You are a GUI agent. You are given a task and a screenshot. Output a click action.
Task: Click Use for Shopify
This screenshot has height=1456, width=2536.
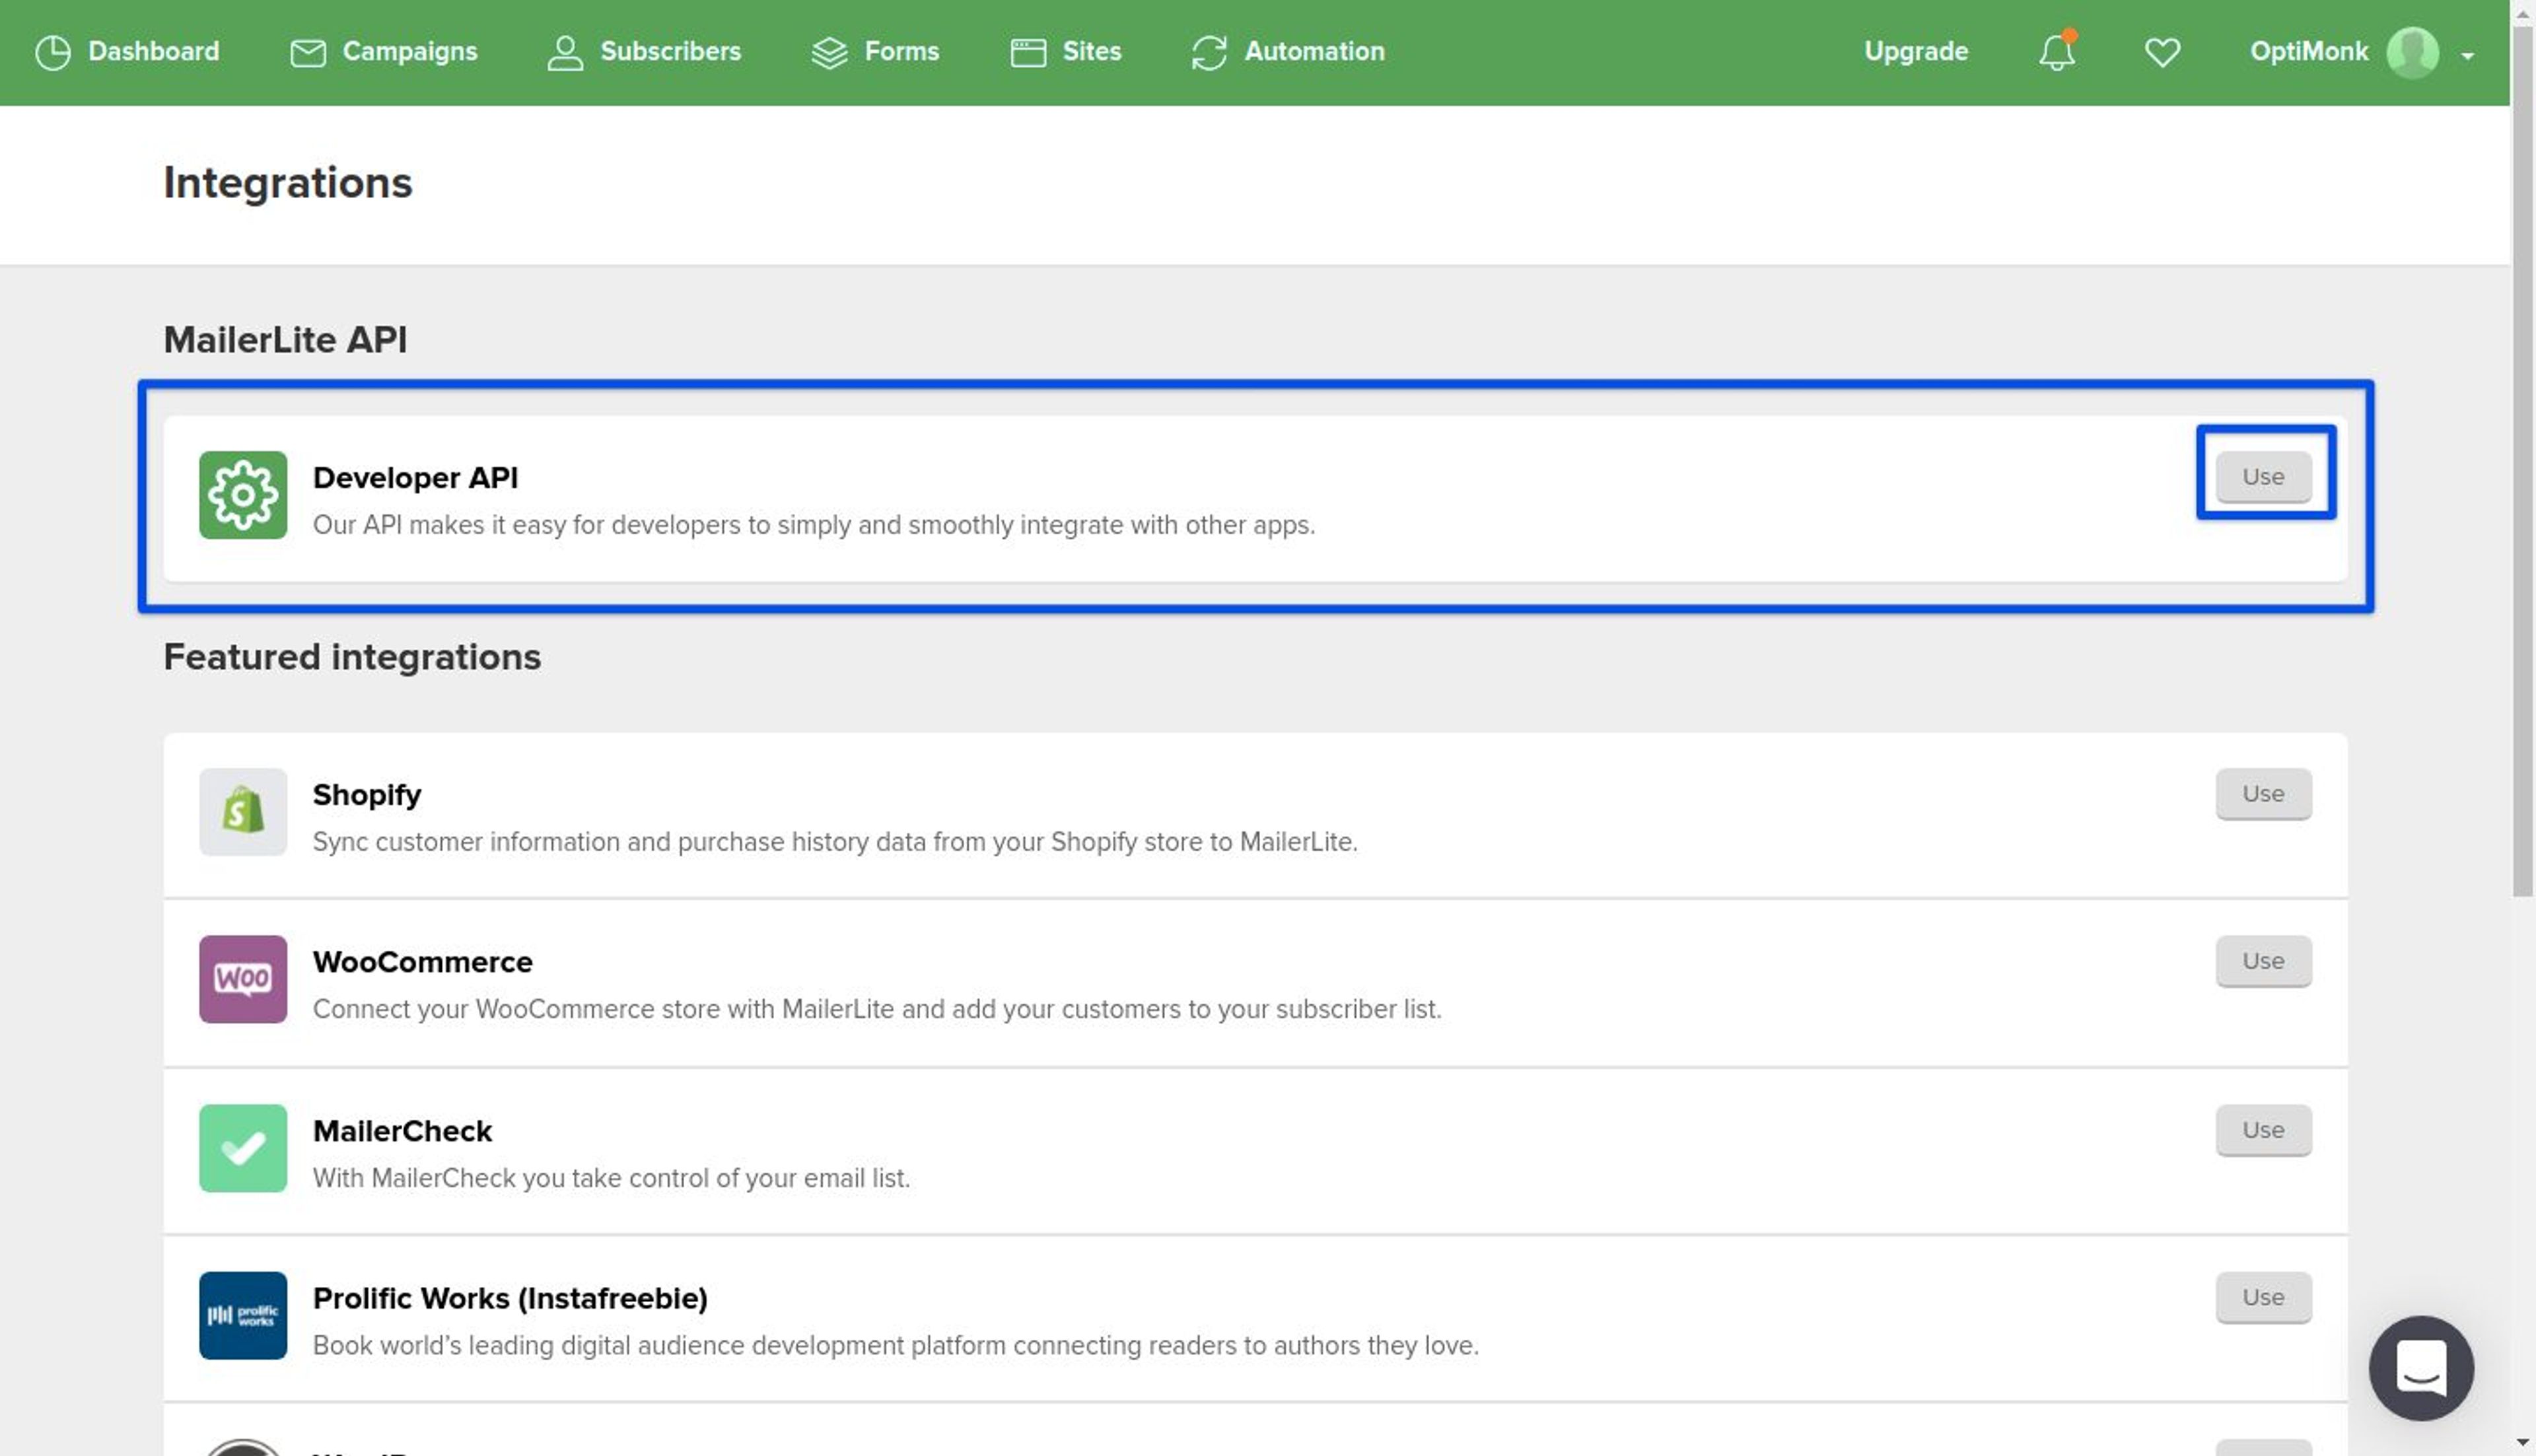point(2263,793)
